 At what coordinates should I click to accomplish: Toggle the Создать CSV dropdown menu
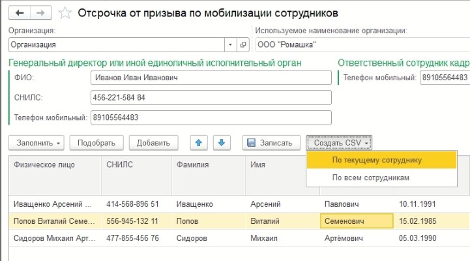coord(339,143)
